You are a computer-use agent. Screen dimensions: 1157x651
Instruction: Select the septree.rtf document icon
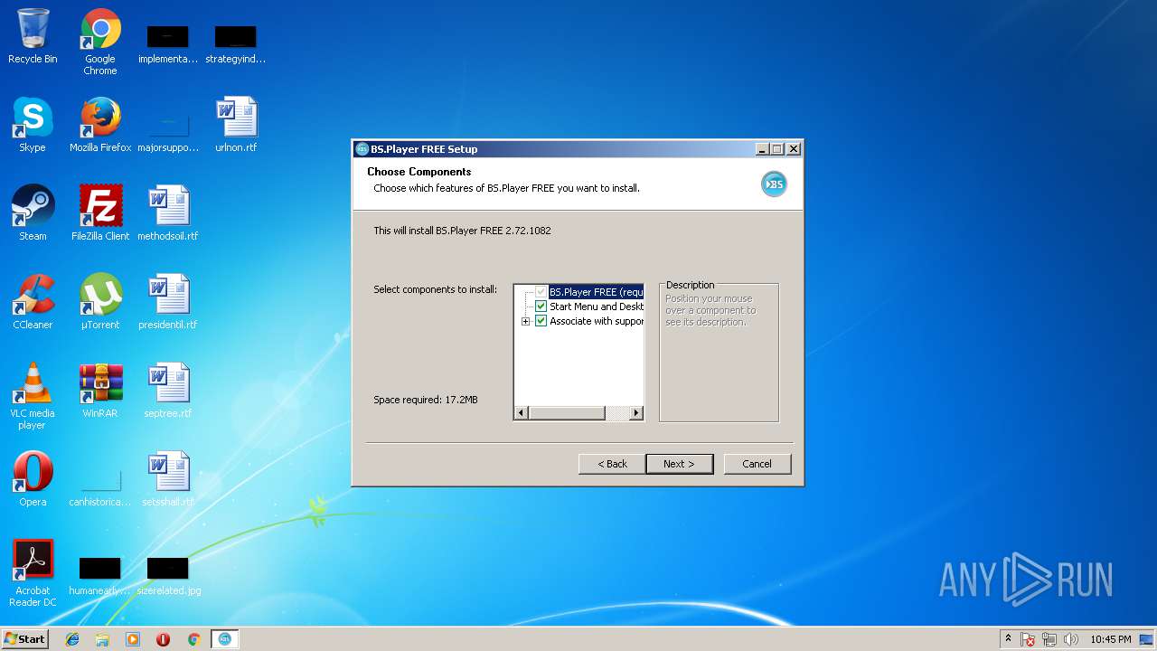pyautogui.click(x=168, y=391)
